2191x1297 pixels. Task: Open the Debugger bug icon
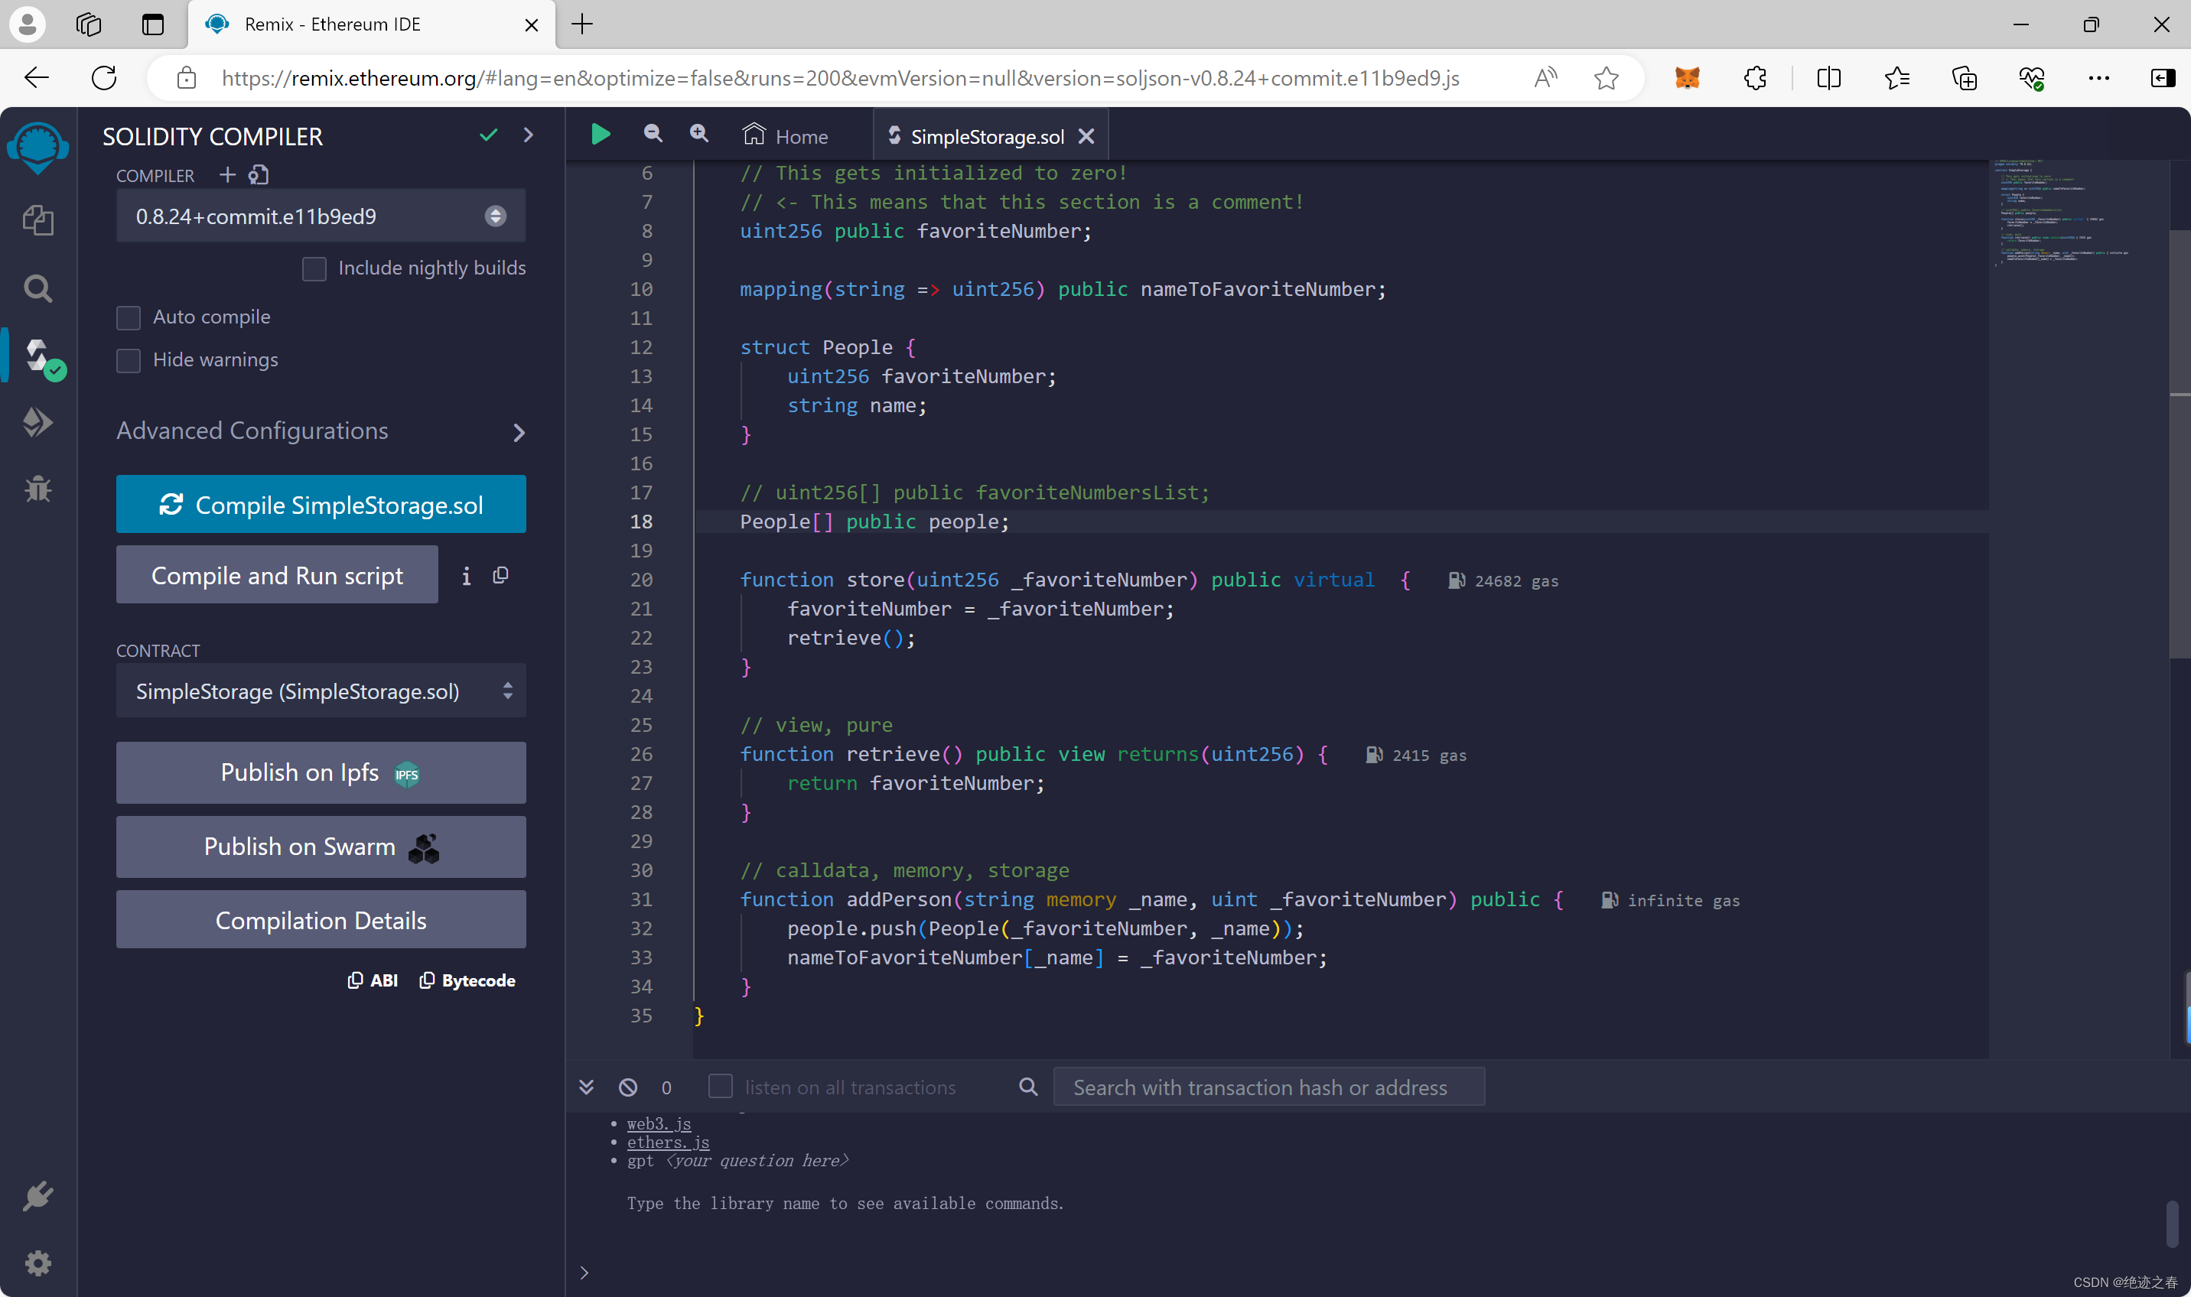[x=37, y=489]
